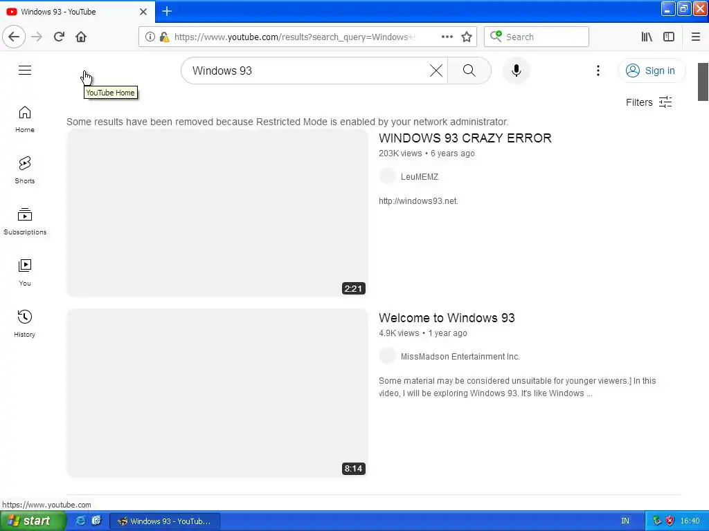Click the YouTube magnifier search button
709x531 pixels.
point(469,71)
